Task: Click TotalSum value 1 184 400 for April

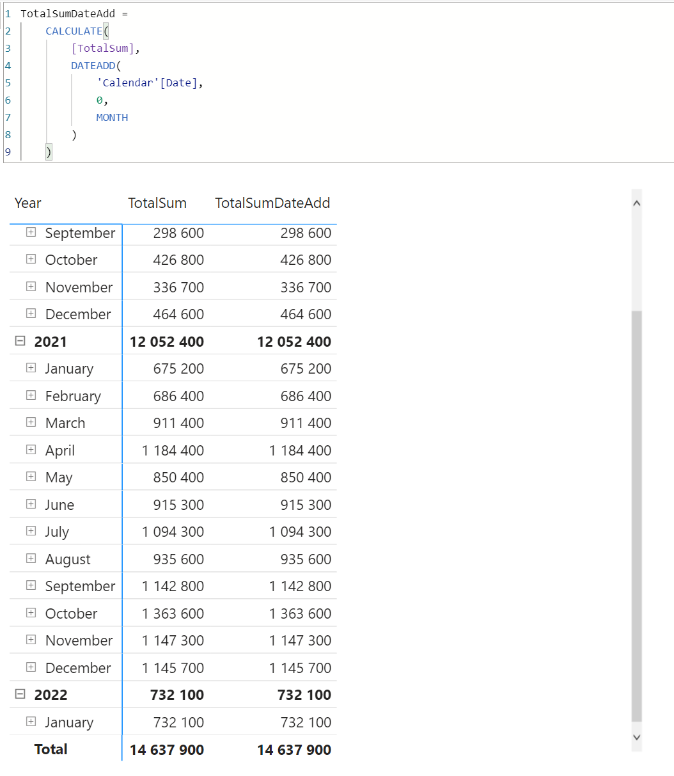Action: [173, 450]
